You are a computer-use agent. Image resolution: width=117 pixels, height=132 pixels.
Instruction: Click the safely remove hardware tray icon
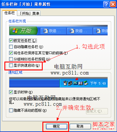click(86, 83)
